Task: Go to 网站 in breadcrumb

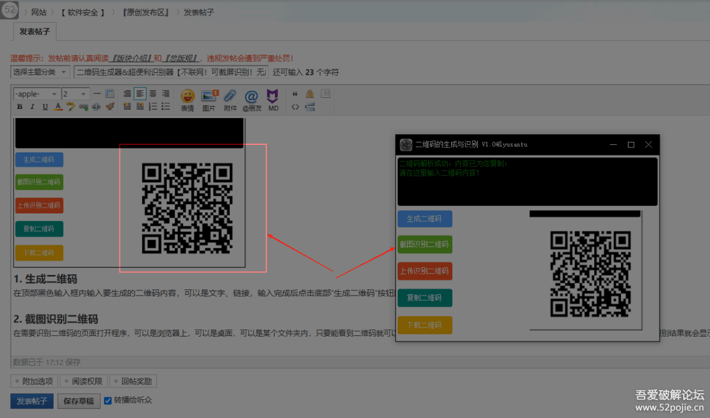Action: pos(39,12)
